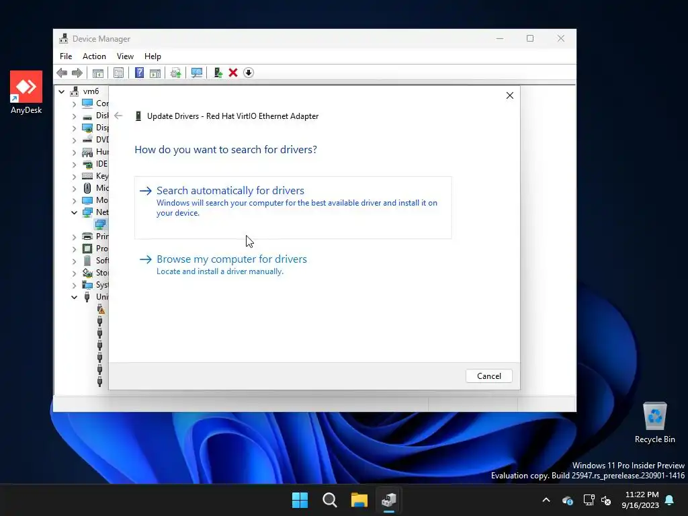This screenshot has width=688, height=516.
Task: Select the DVD drives category icon
Action: tap(88, 140)
